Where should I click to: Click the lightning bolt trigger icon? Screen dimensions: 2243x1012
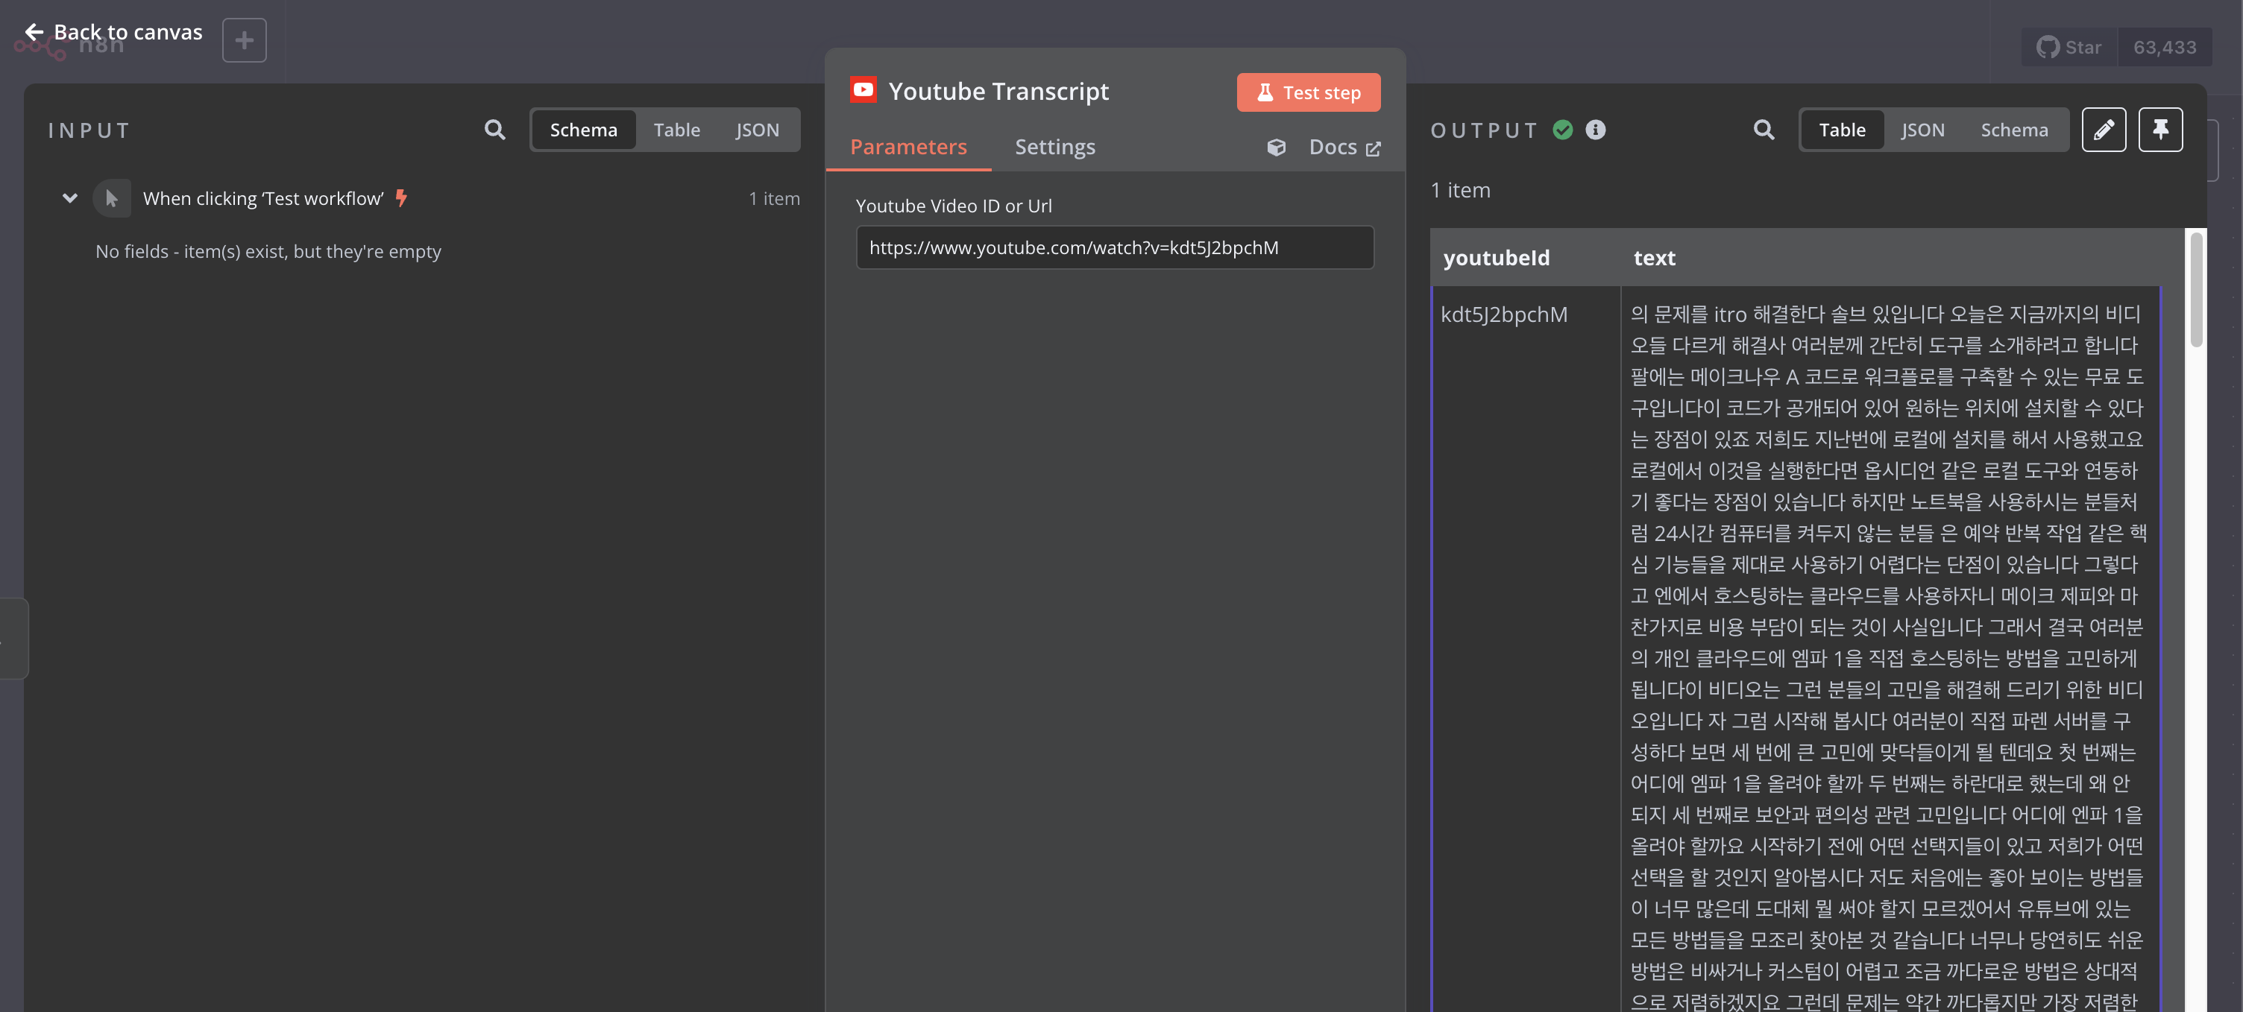tap(401, 198)
